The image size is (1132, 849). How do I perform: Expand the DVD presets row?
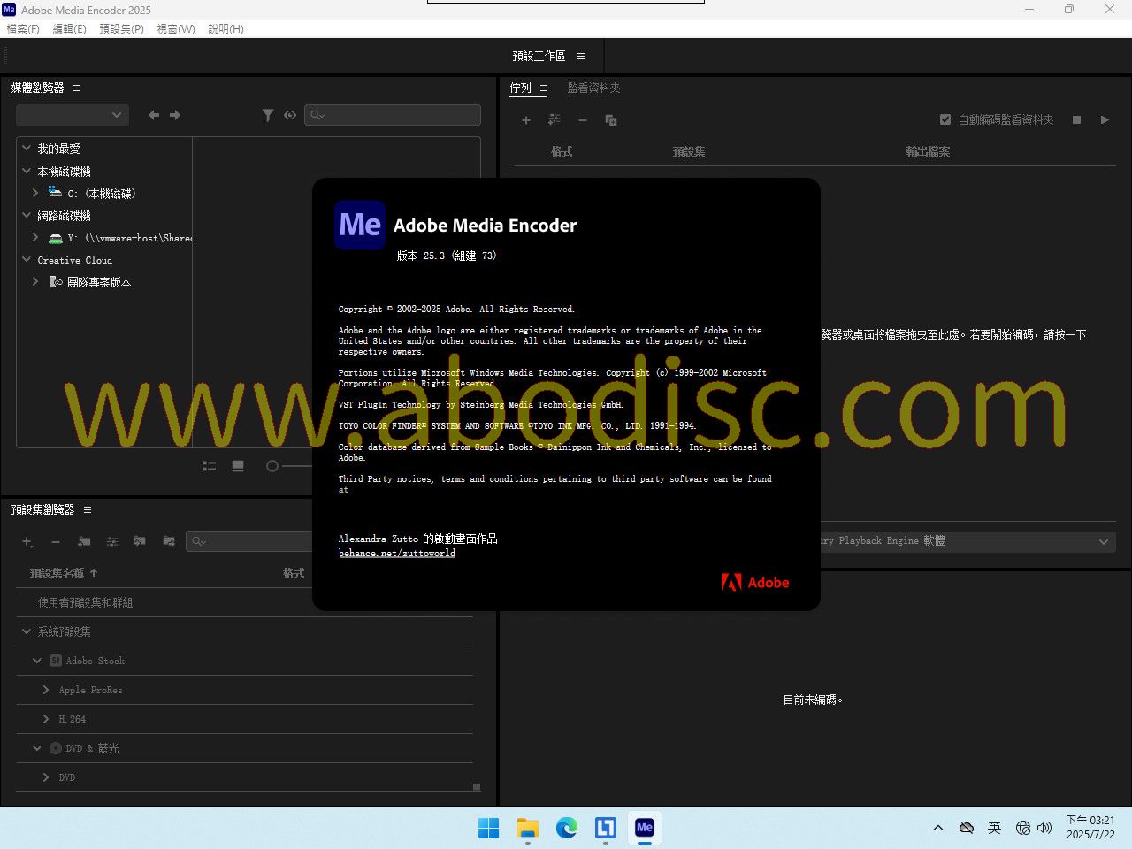46,777
